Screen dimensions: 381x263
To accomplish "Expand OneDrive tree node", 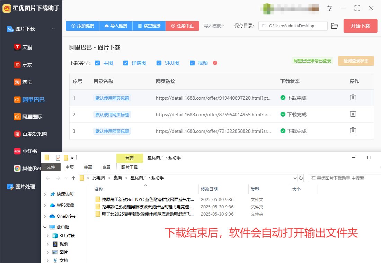I will tap(45, 216).
